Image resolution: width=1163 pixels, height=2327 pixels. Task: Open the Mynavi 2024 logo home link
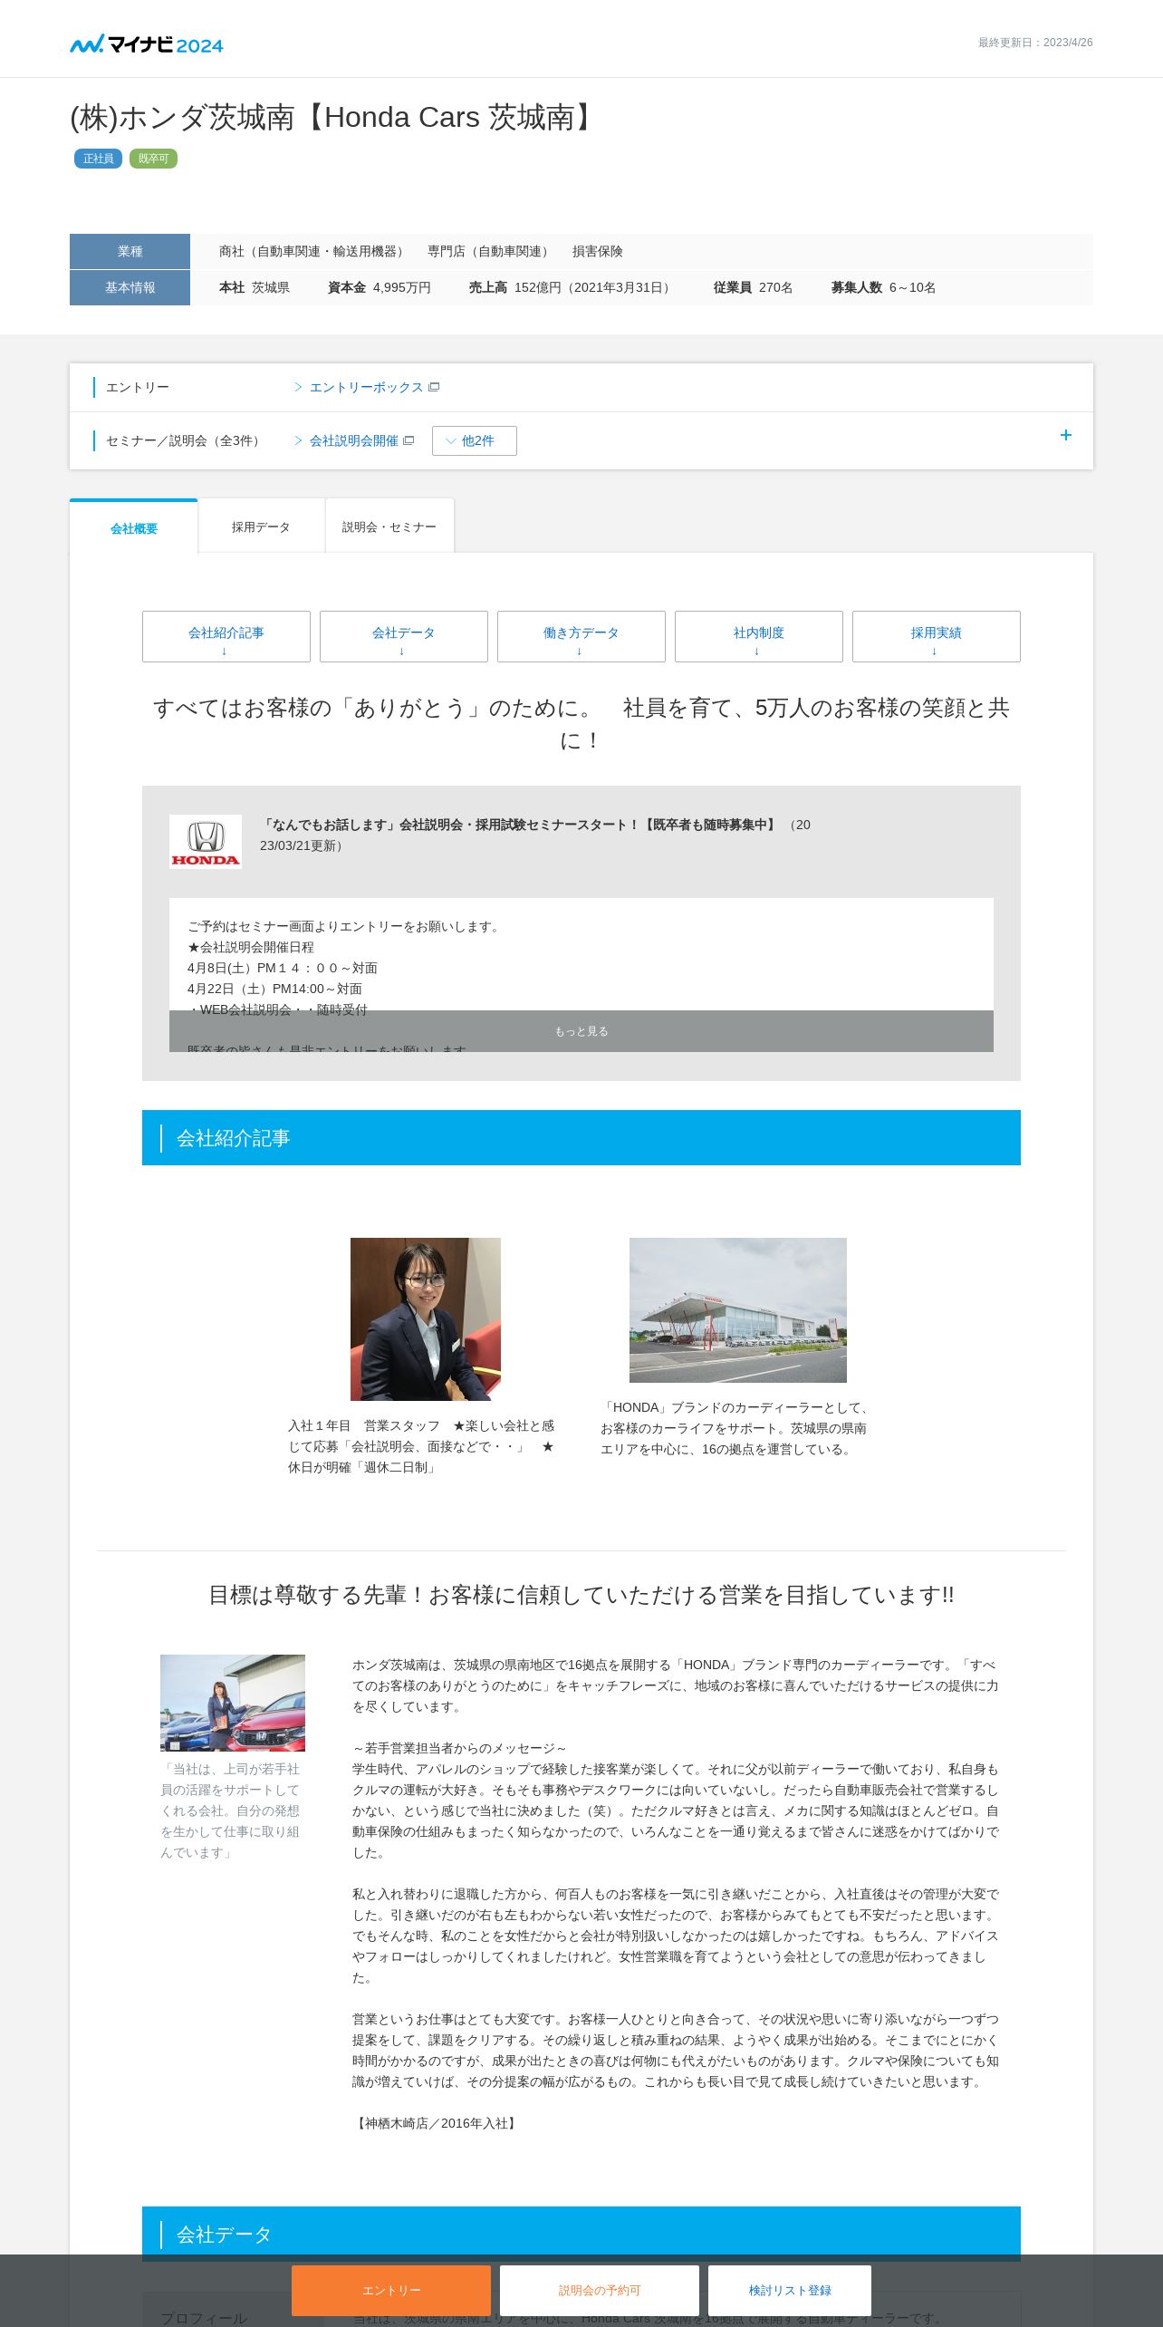coord(147,43)
